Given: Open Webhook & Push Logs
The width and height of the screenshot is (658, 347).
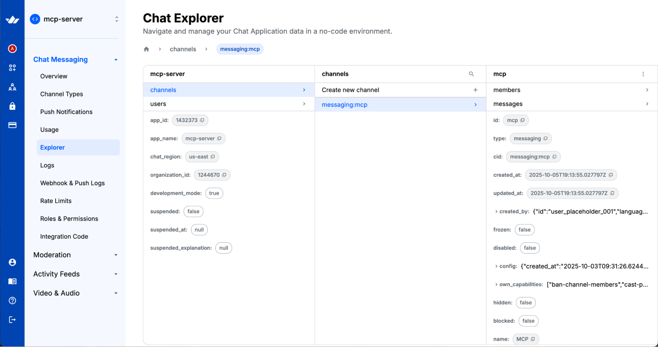Looking at the screenshot, I should (72, 183).
